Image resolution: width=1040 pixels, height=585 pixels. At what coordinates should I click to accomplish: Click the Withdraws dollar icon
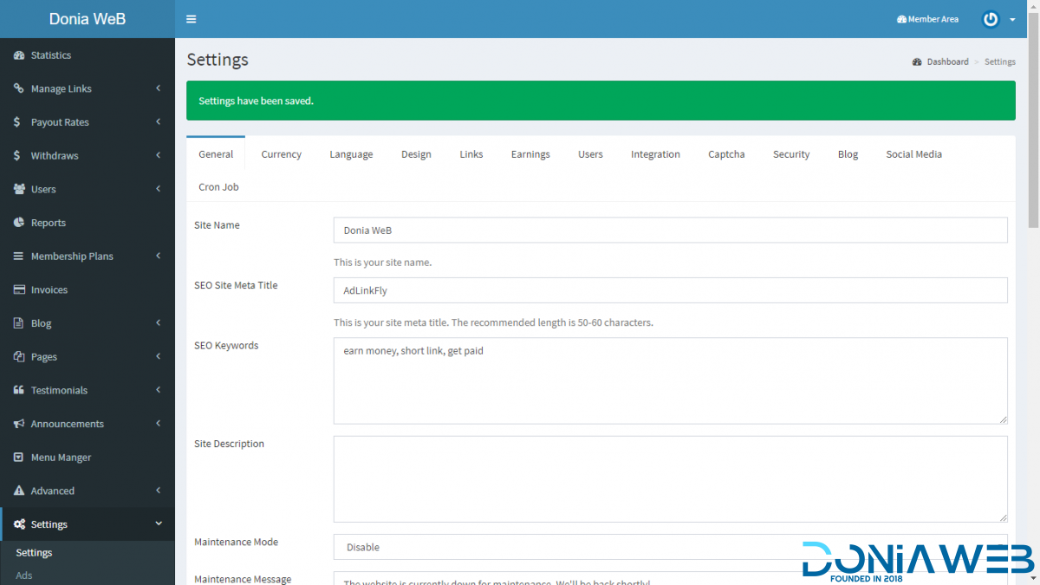(17, 156)
